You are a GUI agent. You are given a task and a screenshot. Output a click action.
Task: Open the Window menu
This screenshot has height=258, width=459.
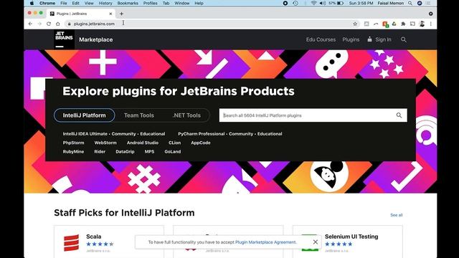[181, 3]
